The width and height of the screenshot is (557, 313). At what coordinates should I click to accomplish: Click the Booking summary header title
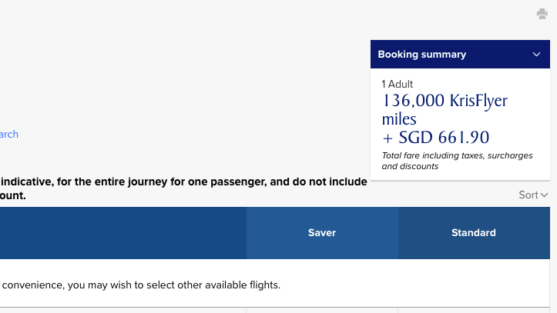[x=421, y=55]
